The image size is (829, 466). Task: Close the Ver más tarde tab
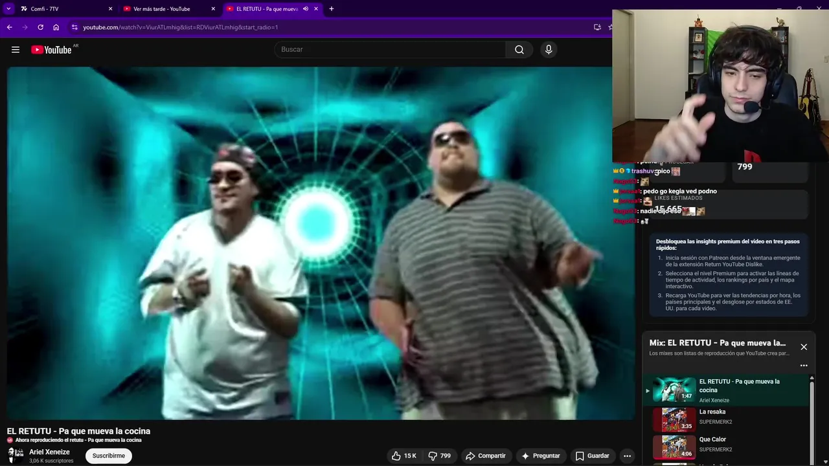pos(213,9)
